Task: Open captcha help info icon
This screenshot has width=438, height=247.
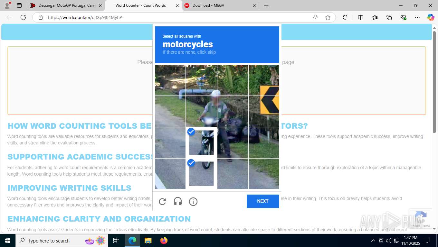Action: click(x=193, y=202)
